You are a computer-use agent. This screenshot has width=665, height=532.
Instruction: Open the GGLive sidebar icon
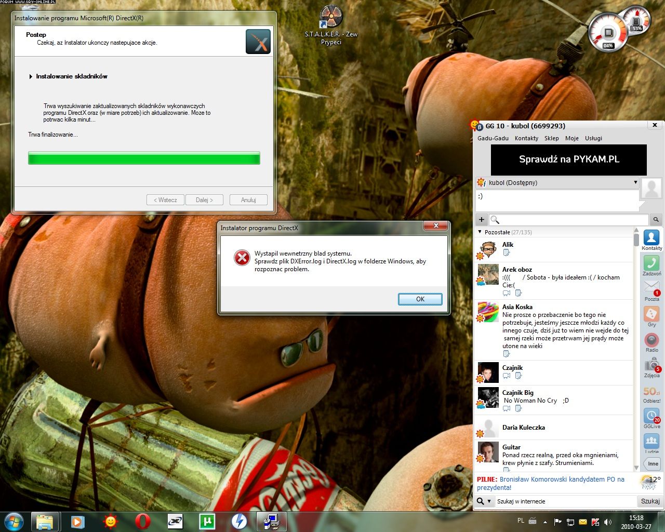[x=651, y=419]
